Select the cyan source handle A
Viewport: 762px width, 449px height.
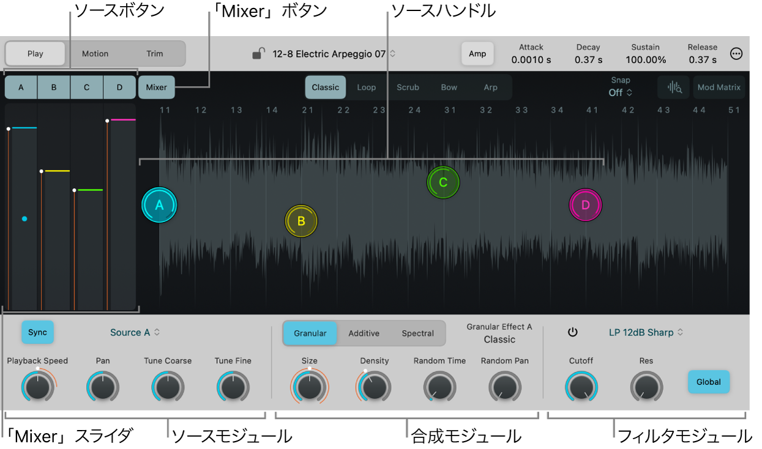tap(159, 205)
